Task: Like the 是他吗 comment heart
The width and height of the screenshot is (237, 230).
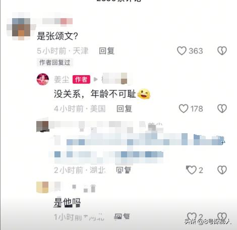Action: click(192, 216)
